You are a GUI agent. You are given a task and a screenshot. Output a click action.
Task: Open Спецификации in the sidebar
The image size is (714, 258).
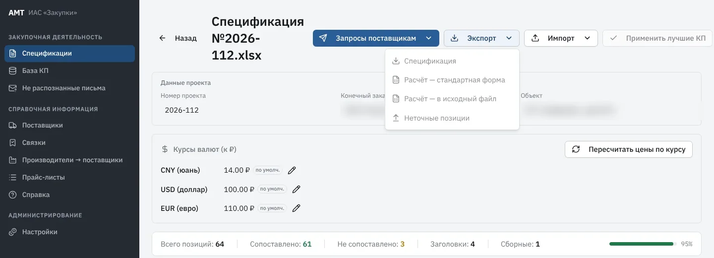pyautogui.click(x=69, y=54)
